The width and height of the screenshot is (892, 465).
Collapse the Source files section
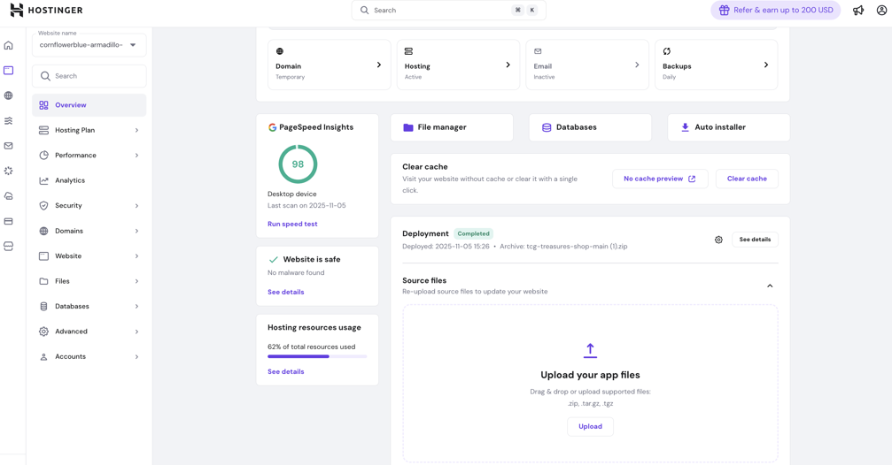[769, 286]
